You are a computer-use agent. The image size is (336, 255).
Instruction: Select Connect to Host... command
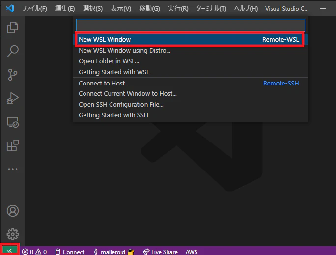pyautogui.click(x=191, y=83)
